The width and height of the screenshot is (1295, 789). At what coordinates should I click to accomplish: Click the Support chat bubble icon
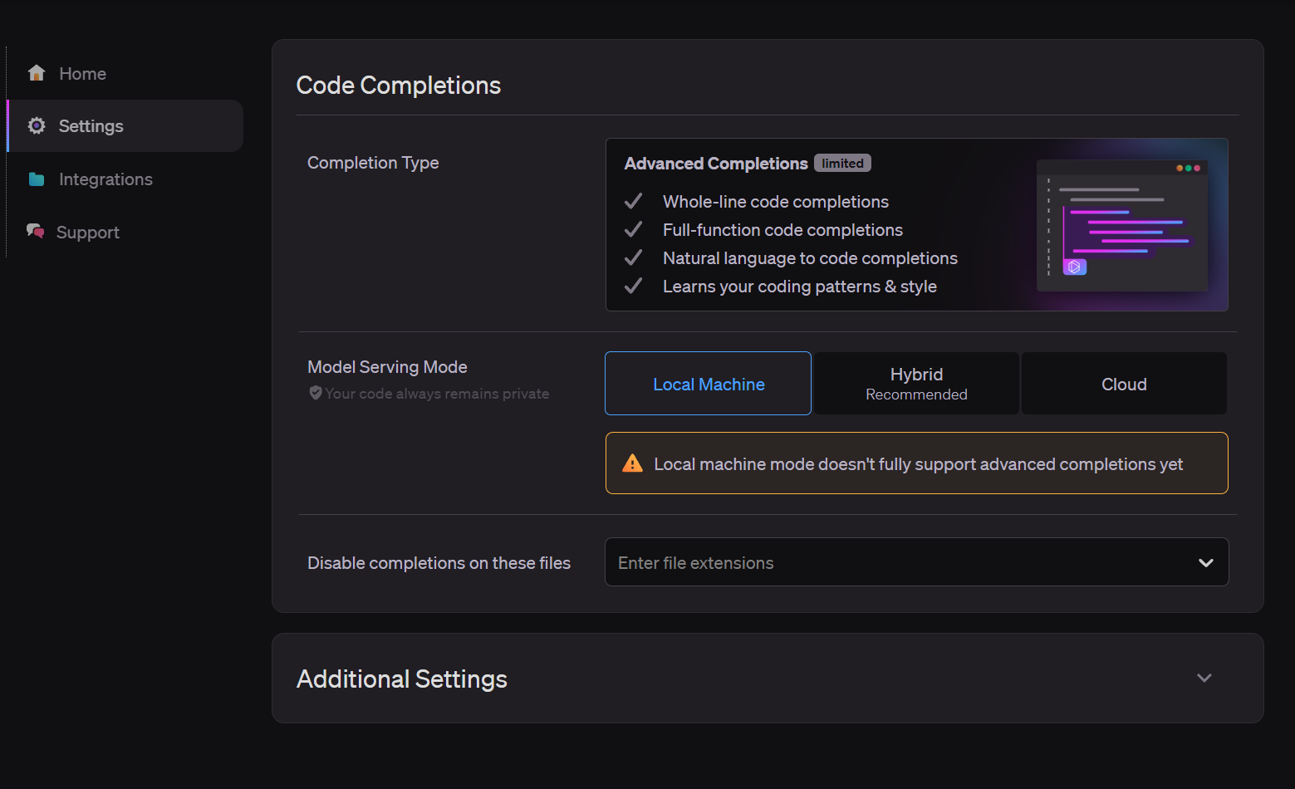coord(35,232)
